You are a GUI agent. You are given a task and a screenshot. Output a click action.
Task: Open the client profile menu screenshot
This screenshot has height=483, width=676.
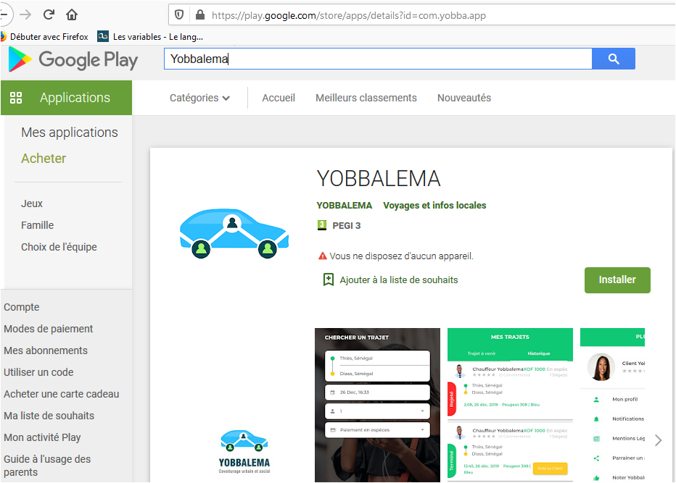point(612,405)
